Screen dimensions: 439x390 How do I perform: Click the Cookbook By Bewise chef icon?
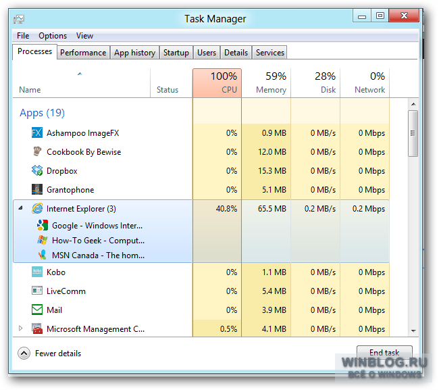click(37, 151)
